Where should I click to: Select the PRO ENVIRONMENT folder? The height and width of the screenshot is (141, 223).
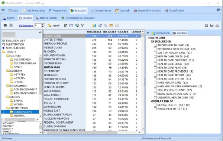(25, 93)
